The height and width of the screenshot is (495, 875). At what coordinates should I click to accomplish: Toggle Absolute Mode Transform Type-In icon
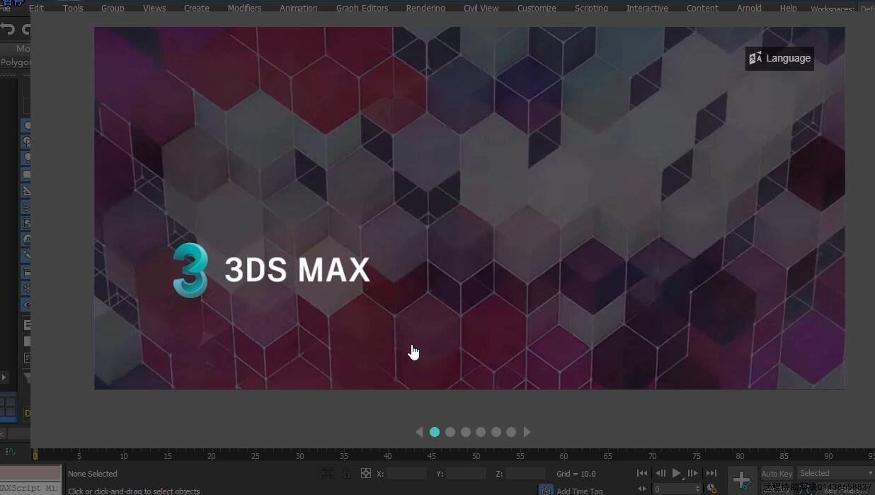[366, 473]
